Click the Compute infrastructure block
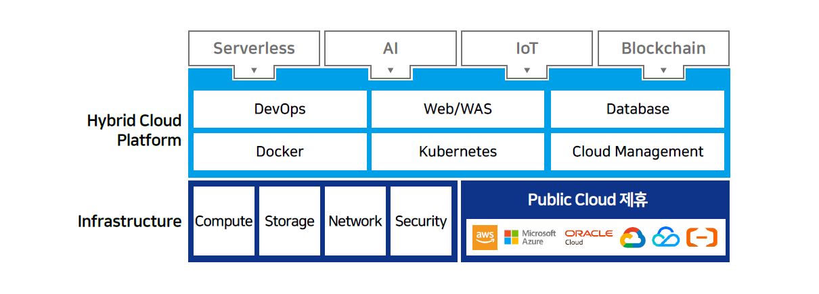The image size is (819, 294). click(224, 221)
